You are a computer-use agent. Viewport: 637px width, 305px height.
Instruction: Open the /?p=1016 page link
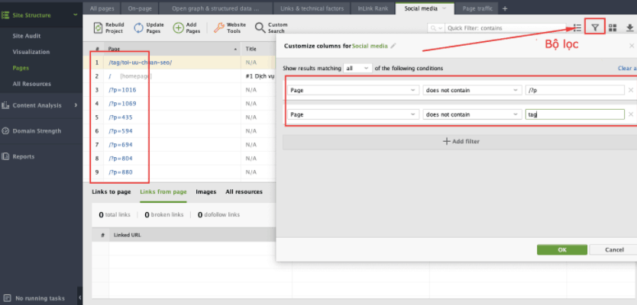pyautogui.click(x=123, y=90)
